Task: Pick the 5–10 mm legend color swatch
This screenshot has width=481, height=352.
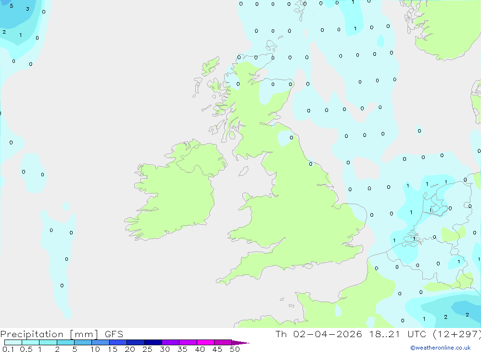Action: [x=83, y=342]
